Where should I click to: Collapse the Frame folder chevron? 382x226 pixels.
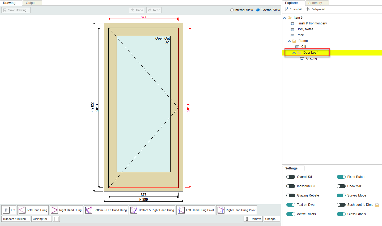(x=289, y=41)
